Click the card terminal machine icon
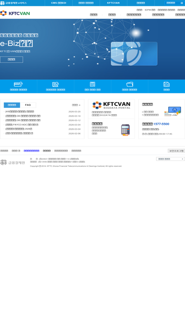Screen dimensions: 185x330 (x=125, y=130)
